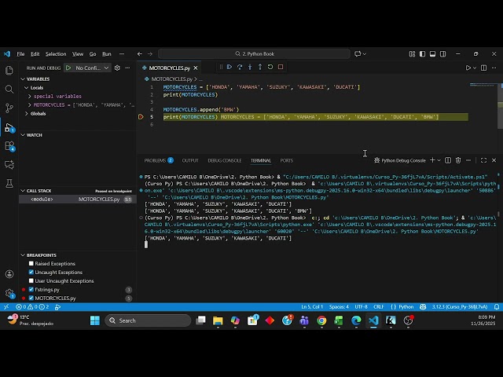Open launch.json with the gear icon
The height and width of the screenshot is (377, 503).
(117, 68)
